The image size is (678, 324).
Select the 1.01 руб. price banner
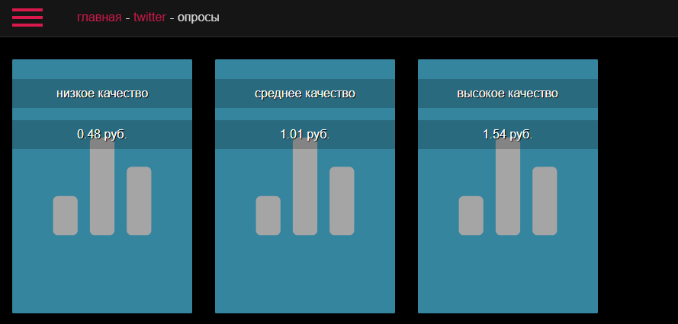tap(305, 135)
